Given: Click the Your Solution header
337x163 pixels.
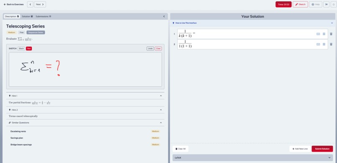Looking at the screenshot, I should click(253, 17).
